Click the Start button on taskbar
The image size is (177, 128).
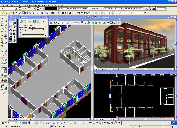175,123
